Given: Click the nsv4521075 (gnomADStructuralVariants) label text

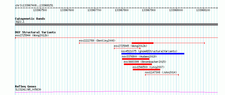Looking at the screenshot, I should point(149,51).
